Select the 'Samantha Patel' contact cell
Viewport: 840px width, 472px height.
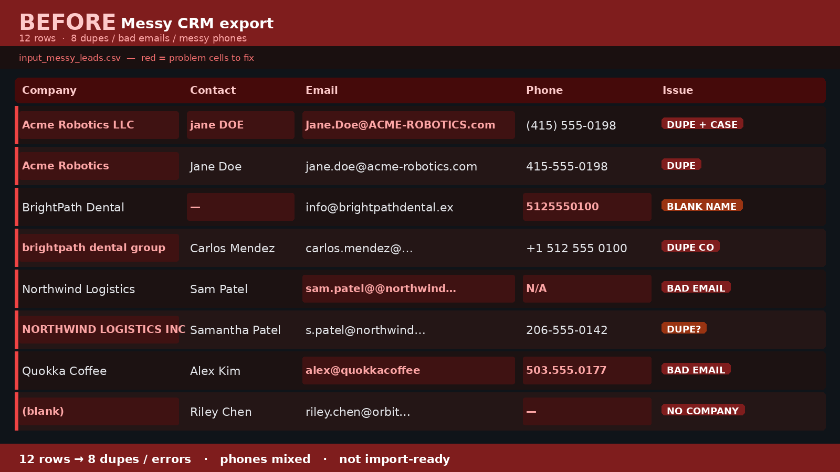pos(235,330)
